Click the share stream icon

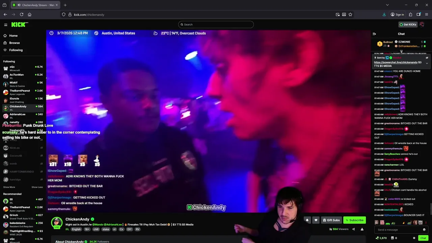pos(353,229)
